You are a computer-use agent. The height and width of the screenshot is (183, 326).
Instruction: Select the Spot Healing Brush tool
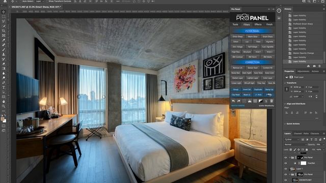[x=4, y=45]
